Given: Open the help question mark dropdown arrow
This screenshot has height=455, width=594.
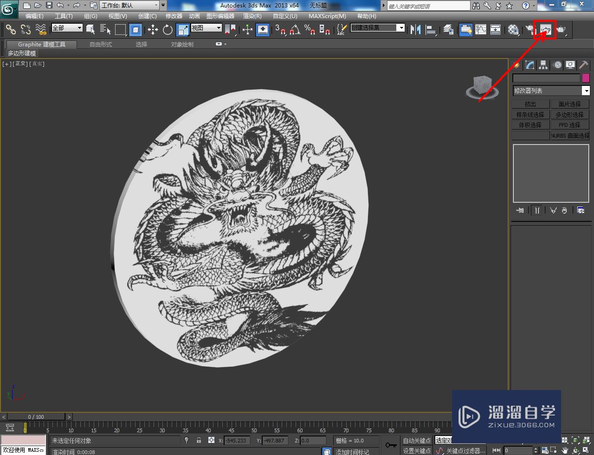Looking at the screenshot, I should pos(534,6).
